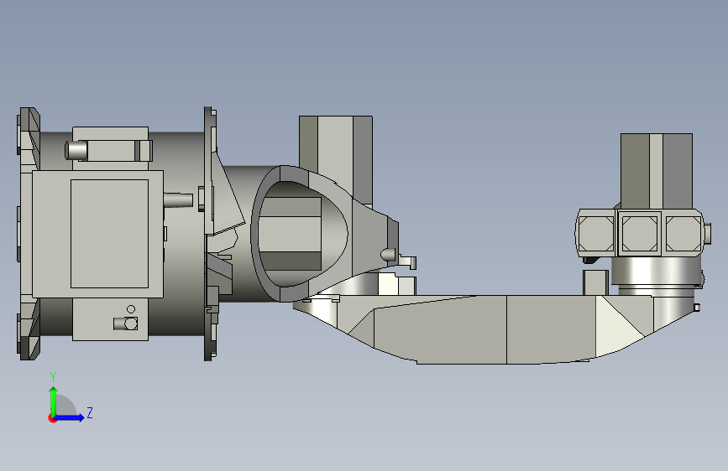Viewport: 728px width, 471px height.
Task: Select the horizontal cylindrical pin at upper left
Action: coord(76,150)
